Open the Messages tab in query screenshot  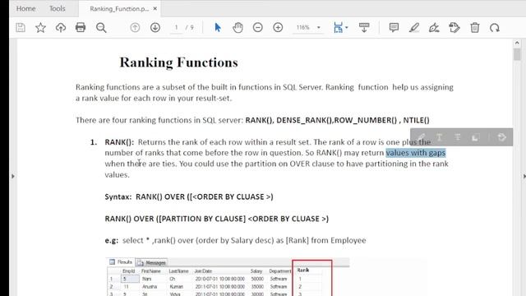coord(152,262)
